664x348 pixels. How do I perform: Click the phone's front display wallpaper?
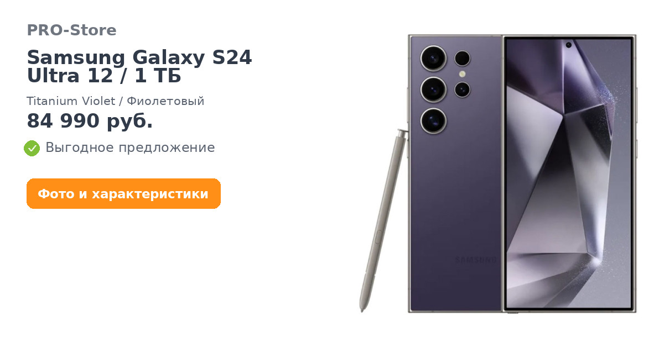click(x=569, y=174)
